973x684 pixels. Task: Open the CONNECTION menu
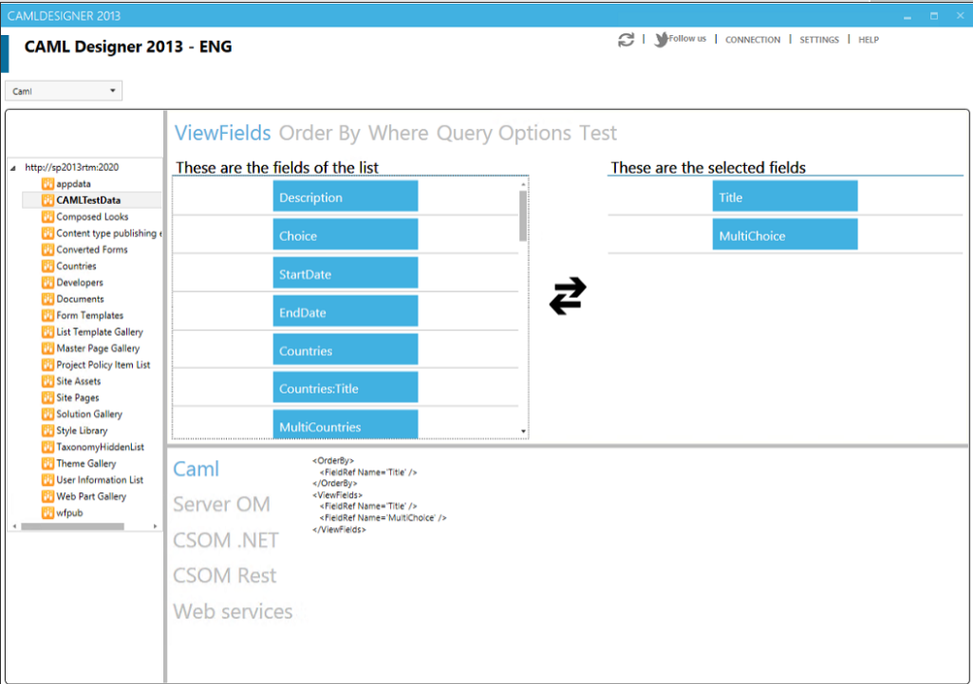click(x=753, y=40)
